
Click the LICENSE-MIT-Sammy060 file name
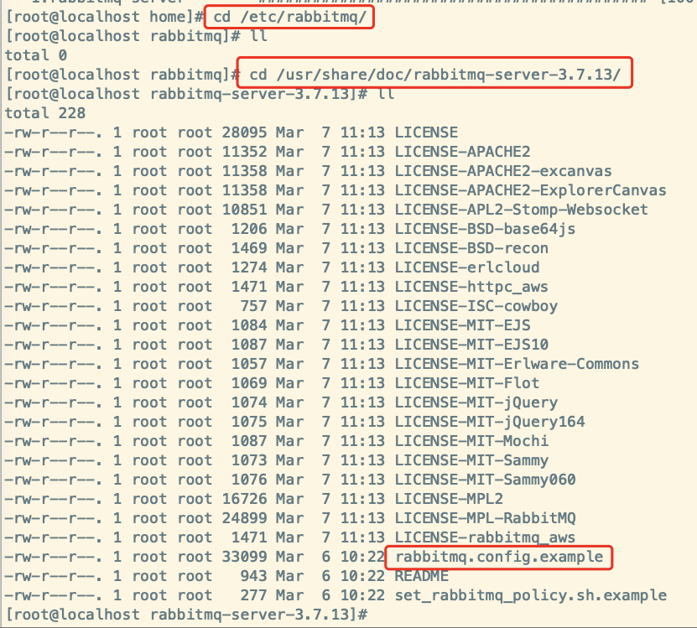tap(485, 479)
